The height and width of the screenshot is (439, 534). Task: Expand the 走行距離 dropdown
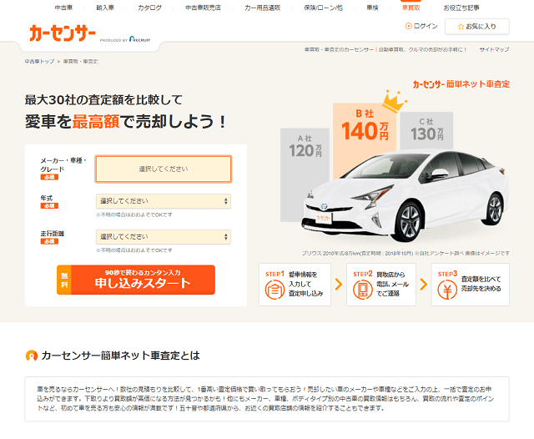coord(164,237)
